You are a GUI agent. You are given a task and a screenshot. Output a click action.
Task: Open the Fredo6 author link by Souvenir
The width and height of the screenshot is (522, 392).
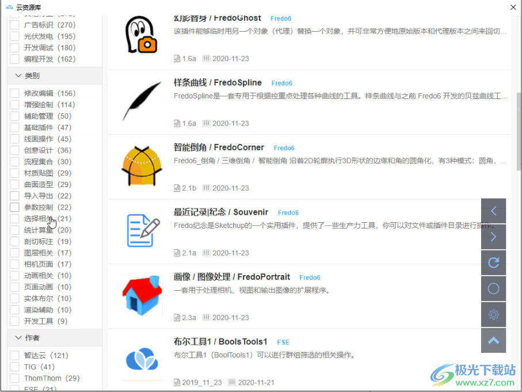pos(288,213)
